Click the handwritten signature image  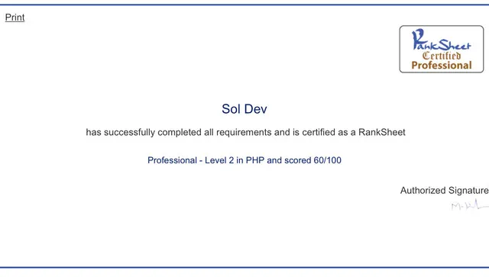pyautogui.click(x=470, y=205)
